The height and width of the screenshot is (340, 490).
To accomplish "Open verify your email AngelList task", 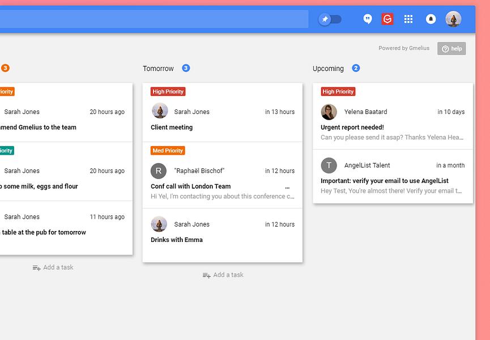I will (x=385, y=181).
